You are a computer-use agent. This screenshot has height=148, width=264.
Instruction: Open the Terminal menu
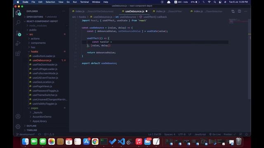point(84,2)
